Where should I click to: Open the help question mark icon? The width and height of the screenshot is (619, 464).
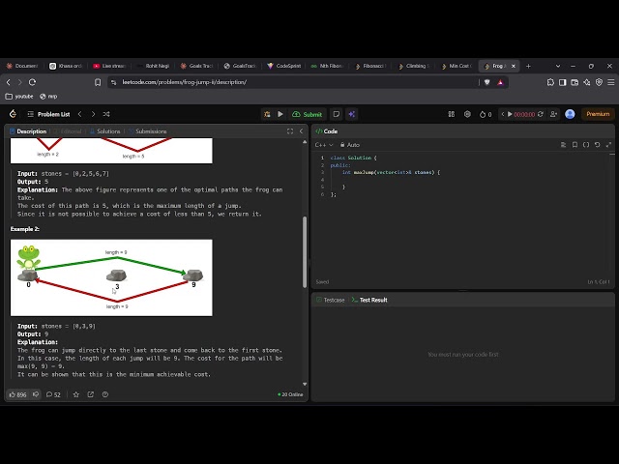(x=105, y=394)
